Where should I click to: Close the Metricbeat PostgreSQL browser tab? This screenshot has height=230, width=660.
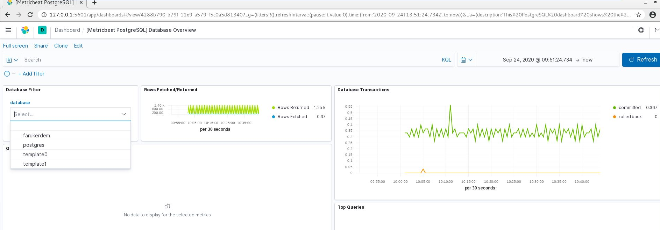[x=81, y=2]
